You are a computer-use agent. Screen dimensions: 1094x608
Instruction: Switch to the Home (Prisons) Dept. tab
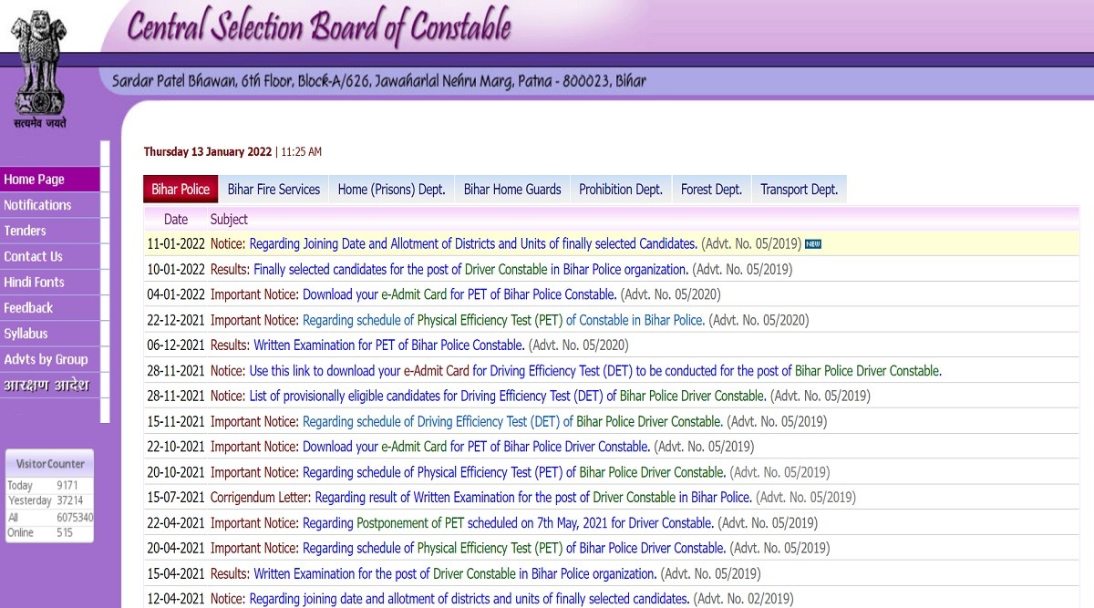[x=391, y=190]
